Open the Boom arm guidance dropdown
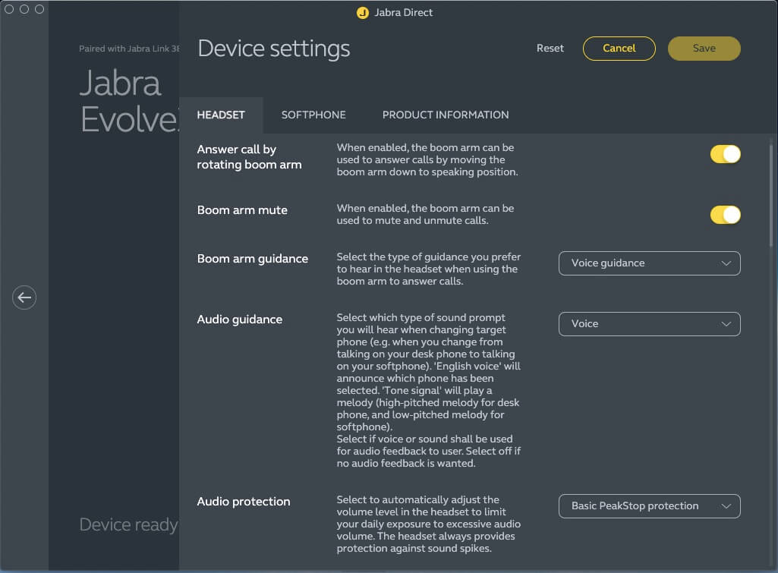The image size is (778, 573). point(649,263)
